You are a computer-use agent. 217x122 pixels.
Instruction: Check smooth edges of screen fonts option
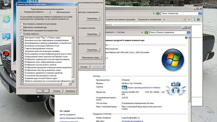[x=22, y=73]
